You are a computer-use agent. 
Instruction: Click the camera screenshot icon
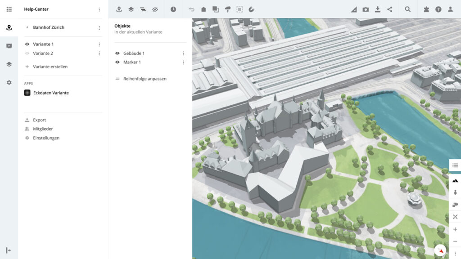[366, 9]
